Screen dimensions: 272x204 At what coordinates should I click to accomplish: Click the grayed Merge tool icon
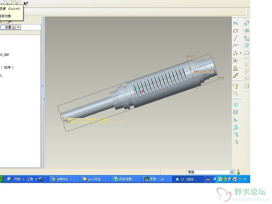tap(246, 71)
